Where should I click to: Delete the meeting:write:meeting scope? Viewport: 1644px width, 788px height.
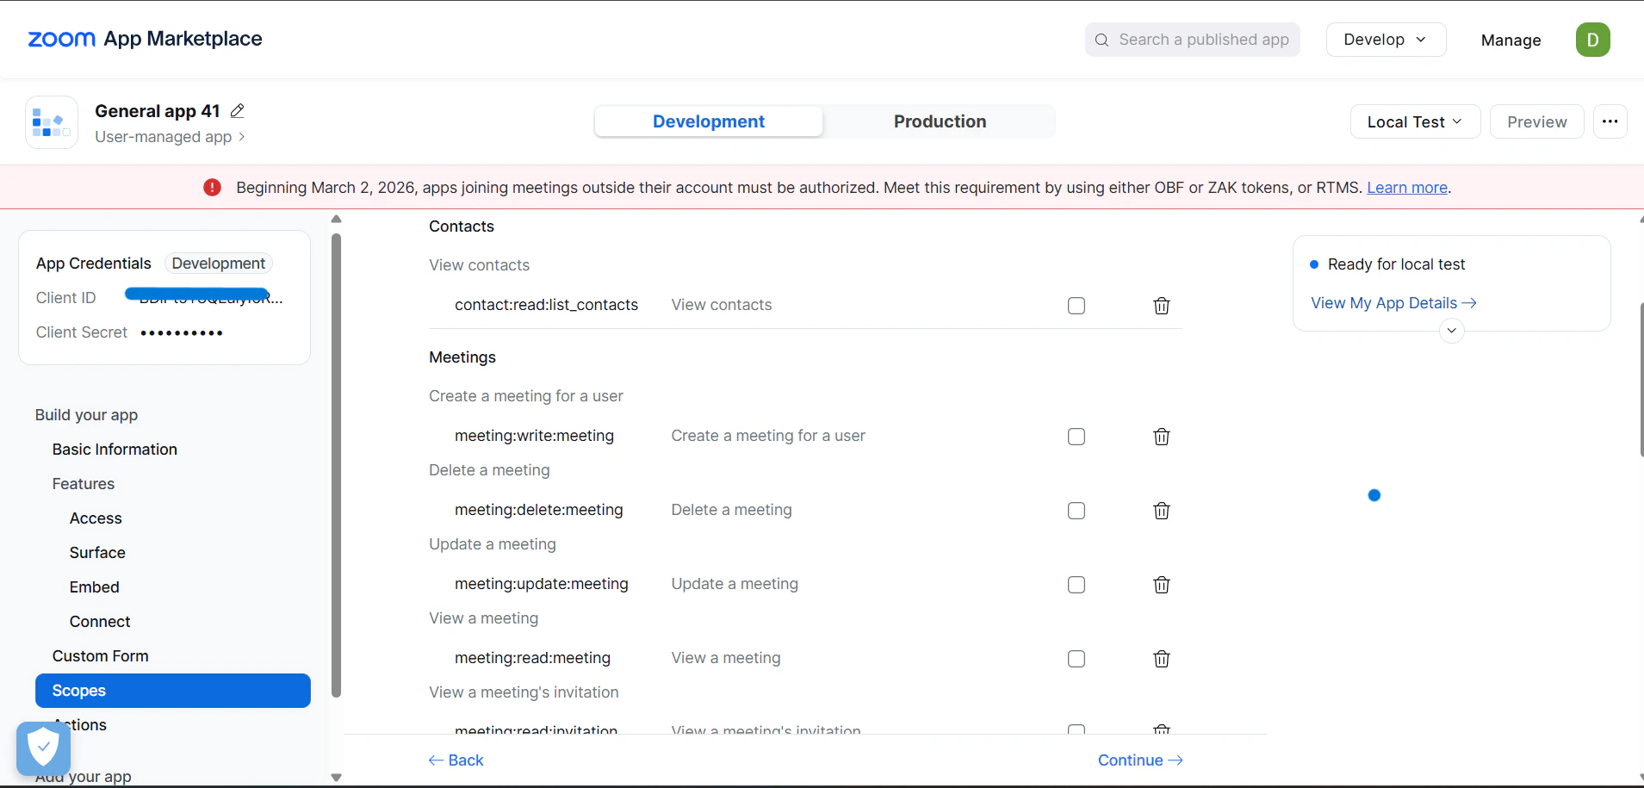(1161, 437)
